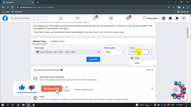Open the Messenger icon

coord(170,18)
